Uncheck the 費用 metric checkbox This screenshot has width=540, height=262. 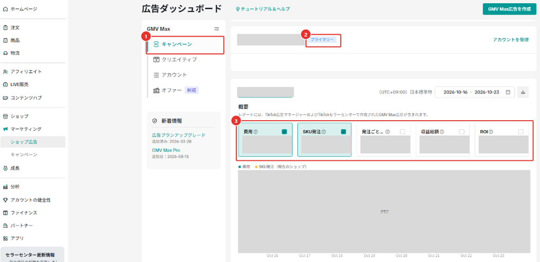pos(284,131)
